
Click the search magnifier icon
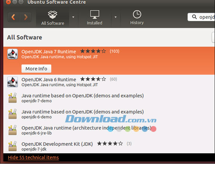(194, 17)
